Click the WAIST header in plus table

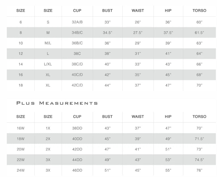[x=138, y=117]
